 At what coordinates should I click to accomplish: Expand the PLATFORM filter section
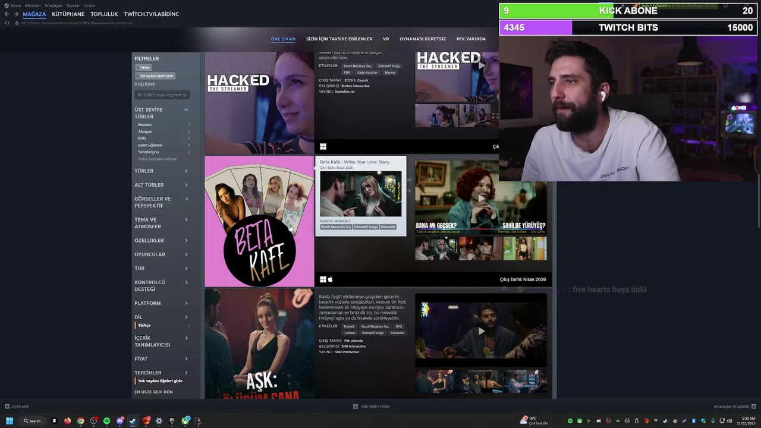(x=161, y=303)
